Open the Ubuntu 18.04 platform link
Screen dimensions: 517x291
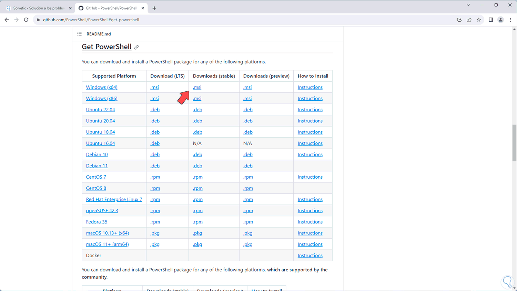(100, 132)
